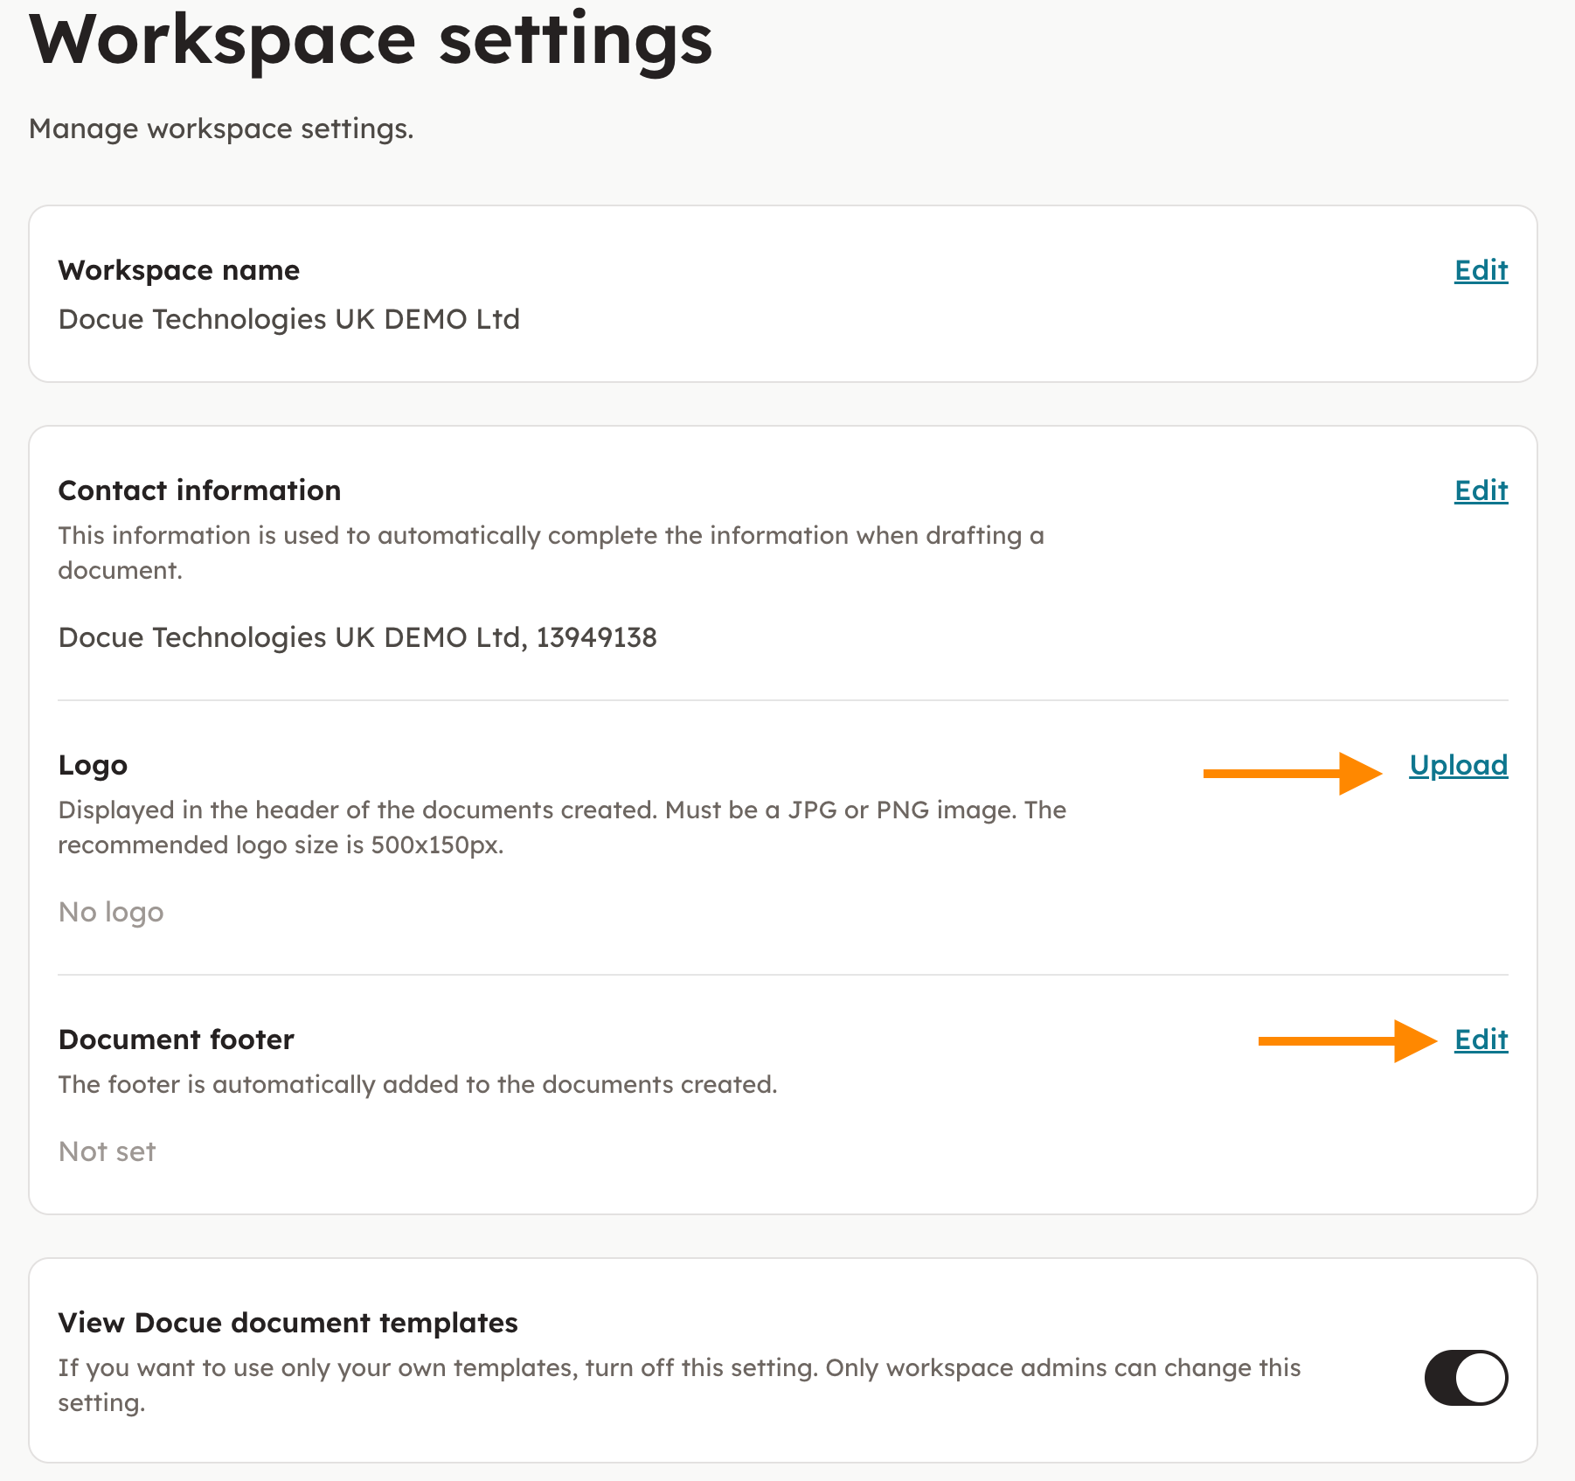Upload a logo image
This screenshot has width=1575, height=1481.
[1458, 766]
